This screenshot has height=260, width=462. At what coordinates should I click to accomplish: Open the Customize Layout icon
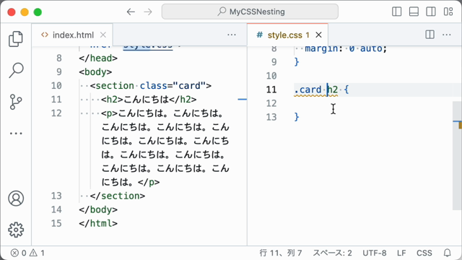[x=448, y=12]
